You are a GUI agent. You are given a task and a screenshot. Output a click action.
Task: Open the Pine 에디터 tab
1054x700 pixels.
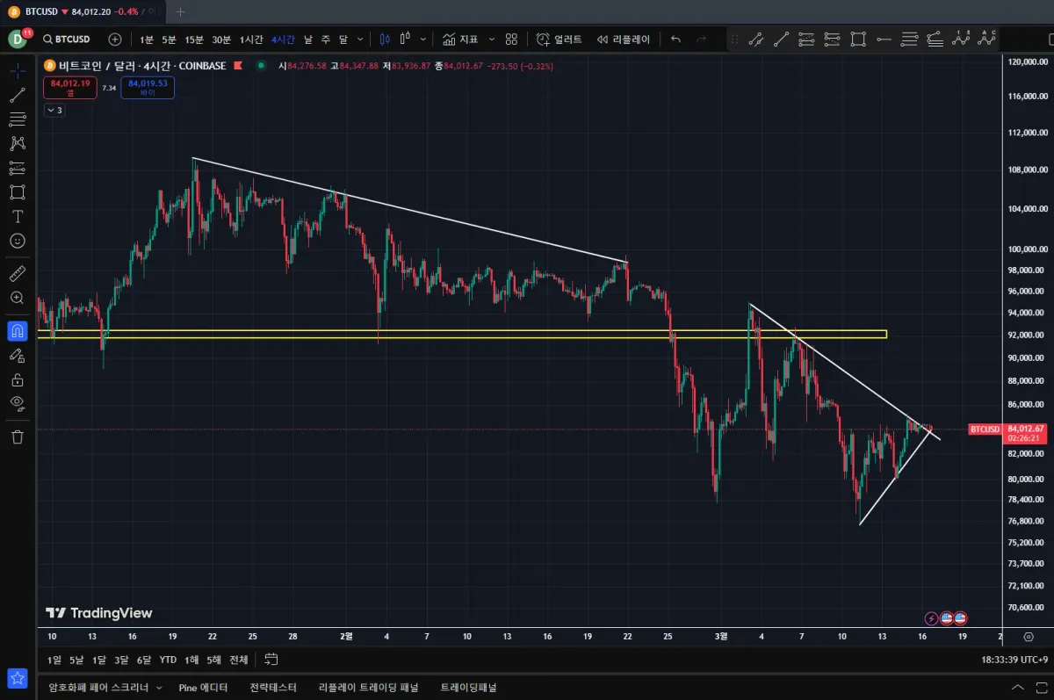(203, 688)
